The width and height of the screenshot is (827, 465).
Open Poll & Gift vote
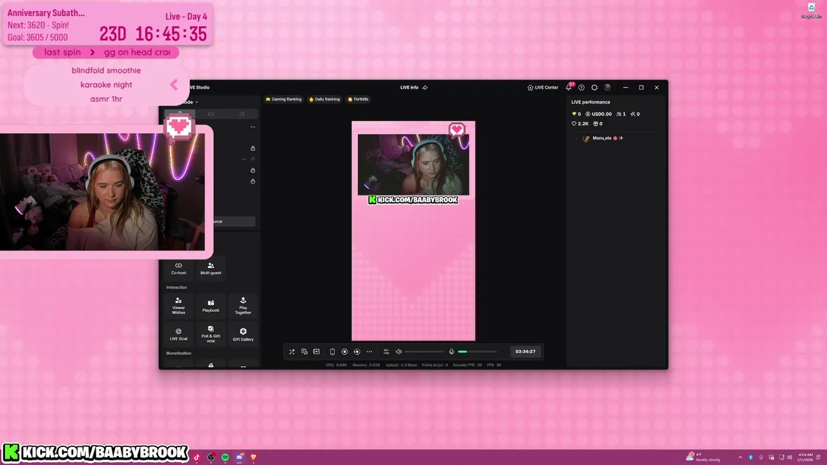[211, 334]
